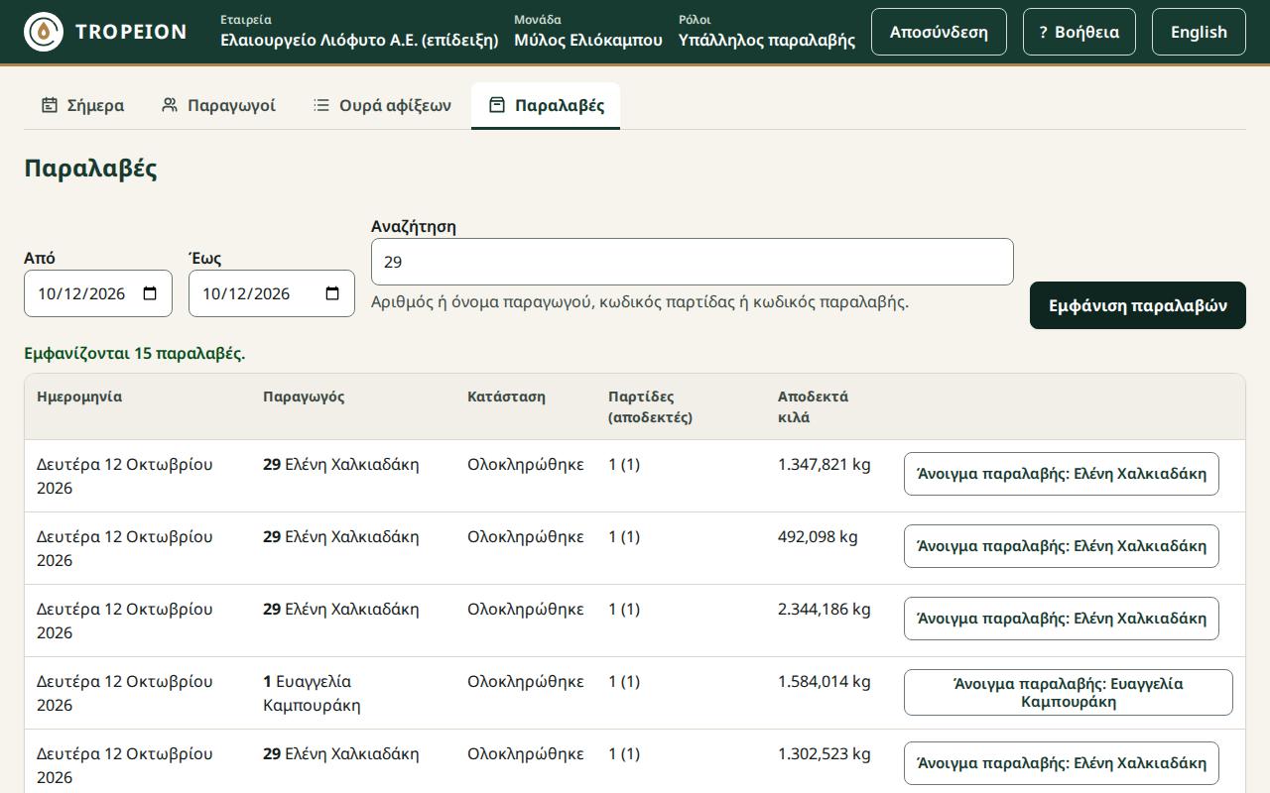Click the list icon on Ουρά αφίξεων tab

pos(321,105)
